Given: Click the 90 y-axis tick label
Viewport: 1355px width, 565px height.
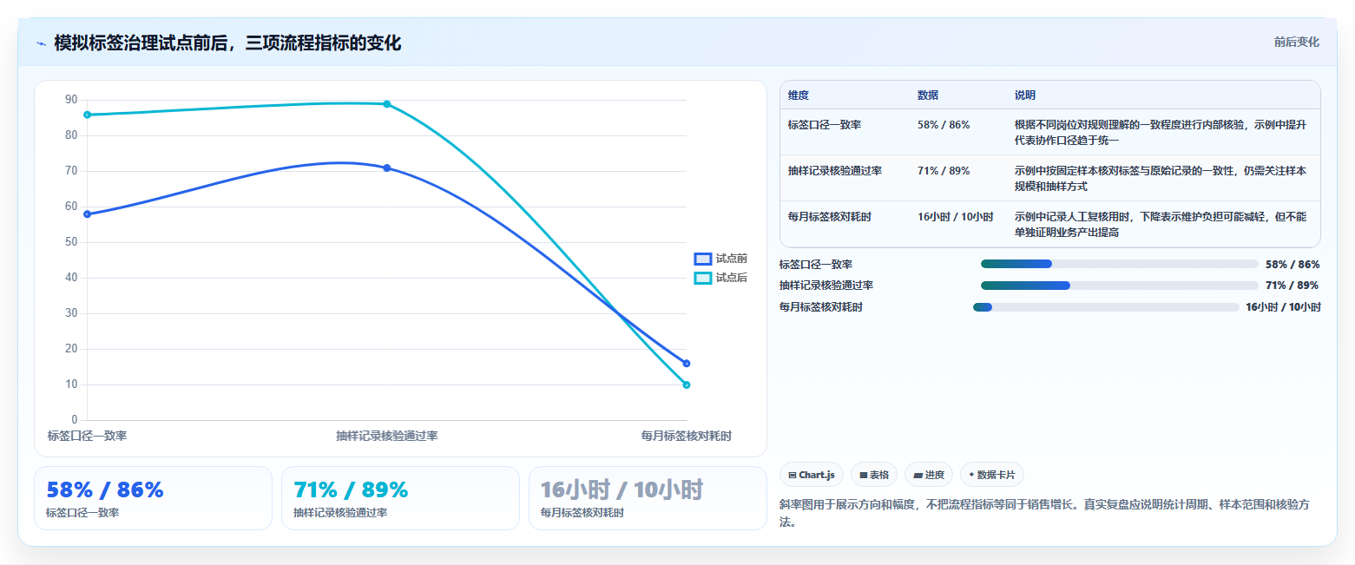Looking at the screenshot, I should pos(71,100).
